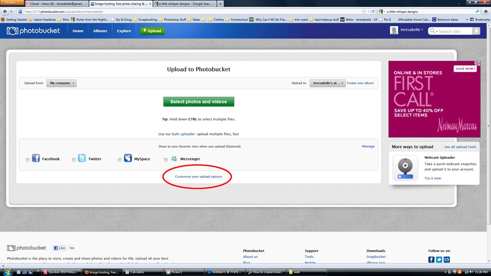
Task: Click the browser search magnifier icon
Action: click(477, 11)
